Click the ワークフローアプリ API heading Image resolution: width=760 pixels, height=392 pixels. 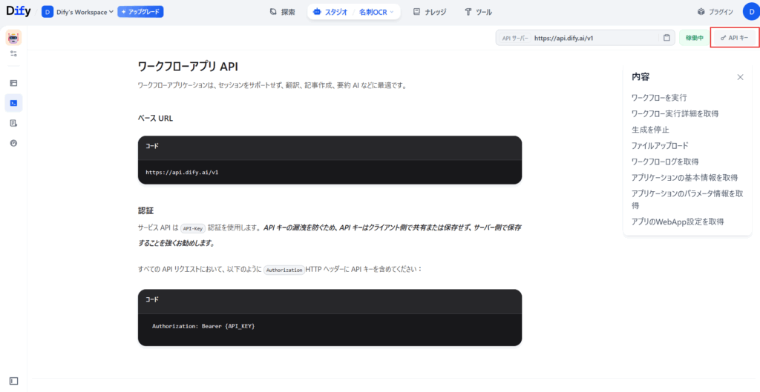188,66
